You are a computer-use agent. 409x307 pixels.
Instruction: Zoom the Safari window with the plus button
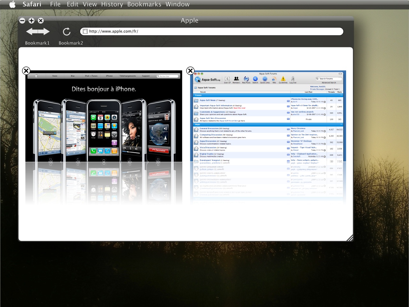(31, 20)
